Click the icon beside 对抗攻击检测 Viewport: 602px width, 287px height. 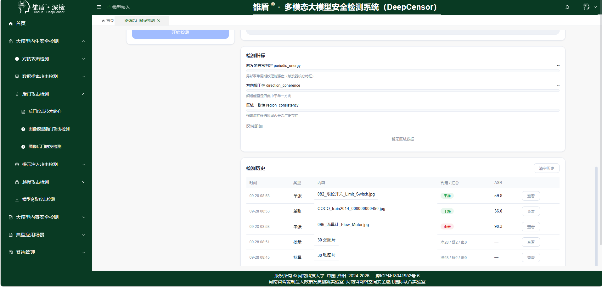(17, 59)
